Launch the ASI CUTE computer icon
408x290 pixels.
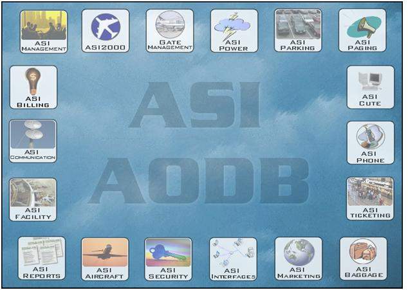(x=370, y=87)
